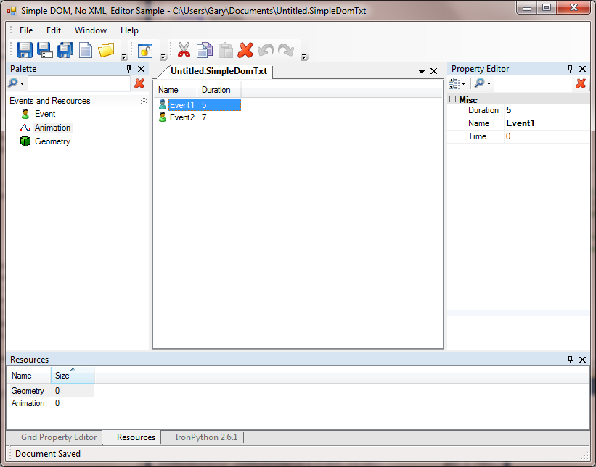This screenshot has height=467, width=596.
Task: Collapse the Events and Resources palette group
Action: coord(144,101)
